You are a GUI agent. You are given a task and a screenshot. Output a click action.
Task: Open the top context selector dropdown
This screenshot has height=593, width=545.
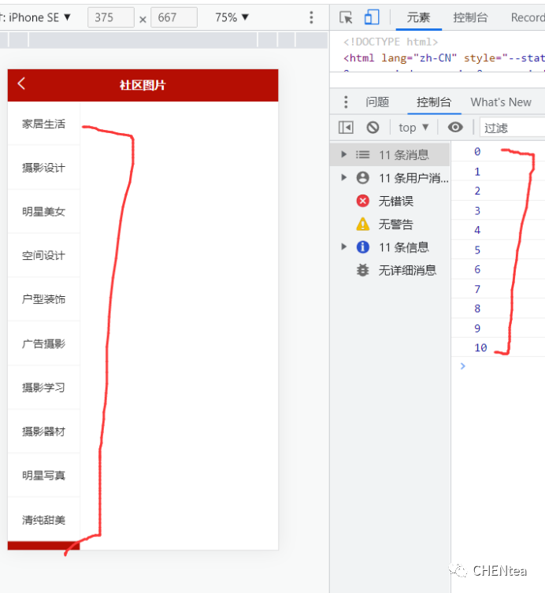pos(413,128)
